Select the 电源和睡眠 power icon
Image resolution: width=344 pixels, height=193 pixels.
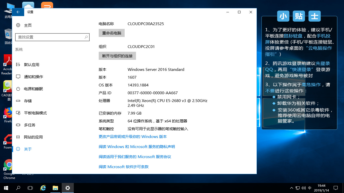(x=18, y=89)
